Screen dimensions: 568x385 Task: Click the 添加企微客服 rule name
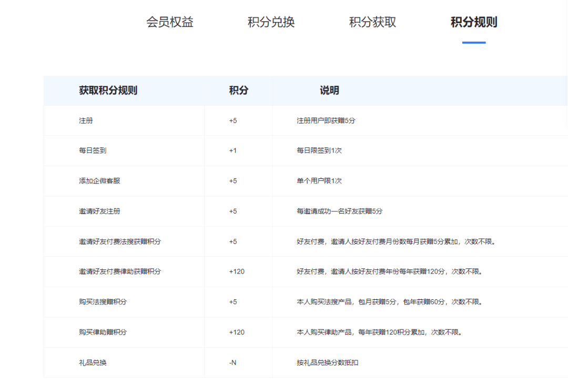coord(99,181)
